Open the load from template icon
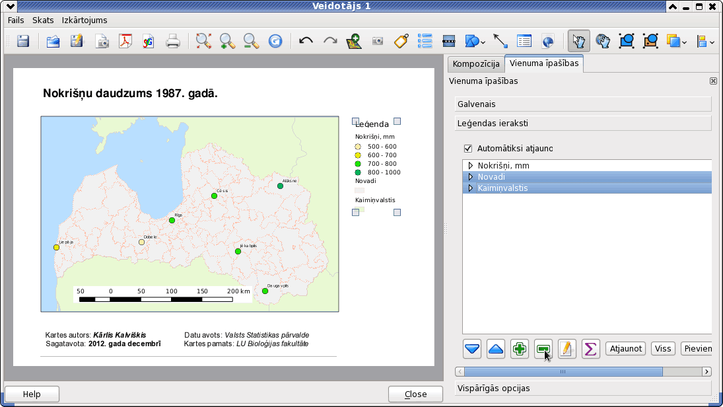This screenshot has width=723, height=407. [x=53, y=42]
